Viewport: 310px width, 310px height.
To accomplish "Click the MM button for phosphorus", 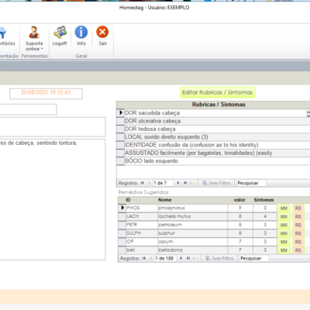I will [x=284, y=208].
